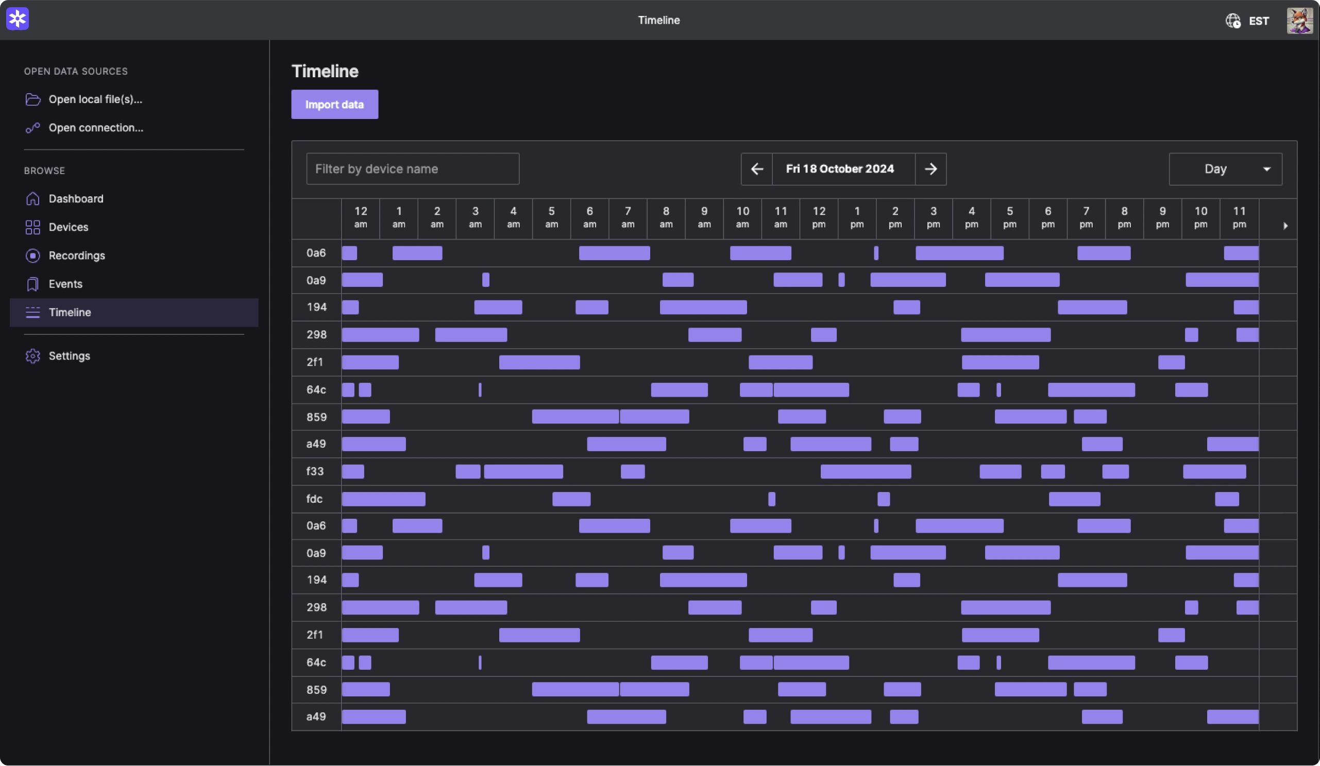Click the next day arrow
1320x766 pixels.
pyautogui.click(x=931, y=168)
